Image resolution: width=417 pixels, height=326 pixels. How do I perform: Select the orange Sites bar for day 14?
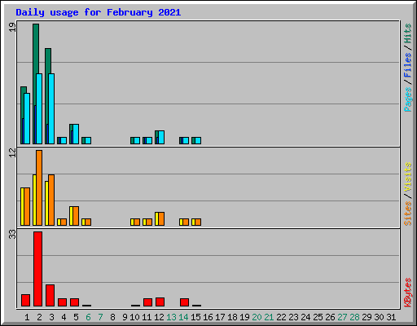tap(186, 222)
